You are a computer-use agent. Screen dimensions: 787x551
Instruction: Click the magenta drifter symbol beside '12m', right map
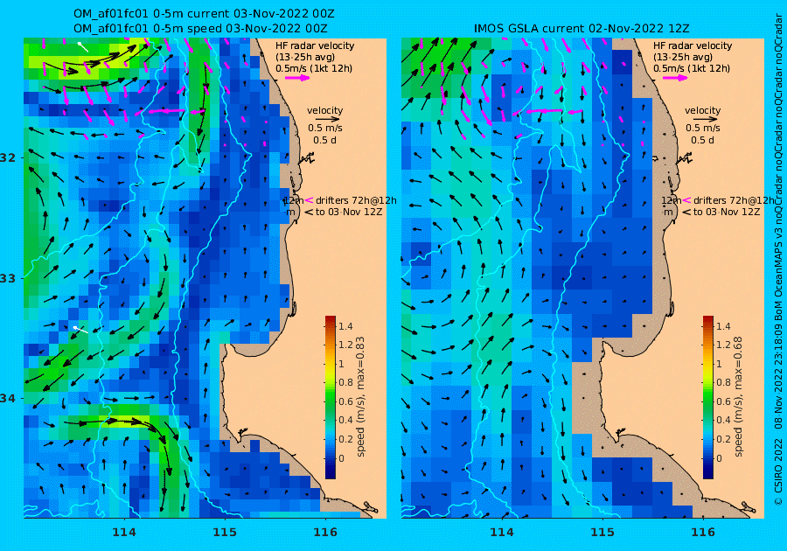(x=686, y=200)
